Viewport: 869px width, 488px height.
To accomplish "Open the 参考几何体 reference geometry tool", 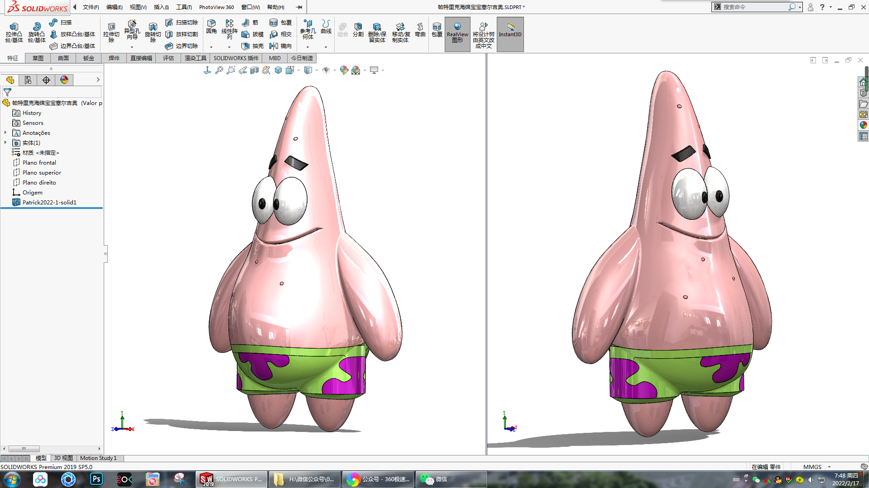I will coord(308,29).
